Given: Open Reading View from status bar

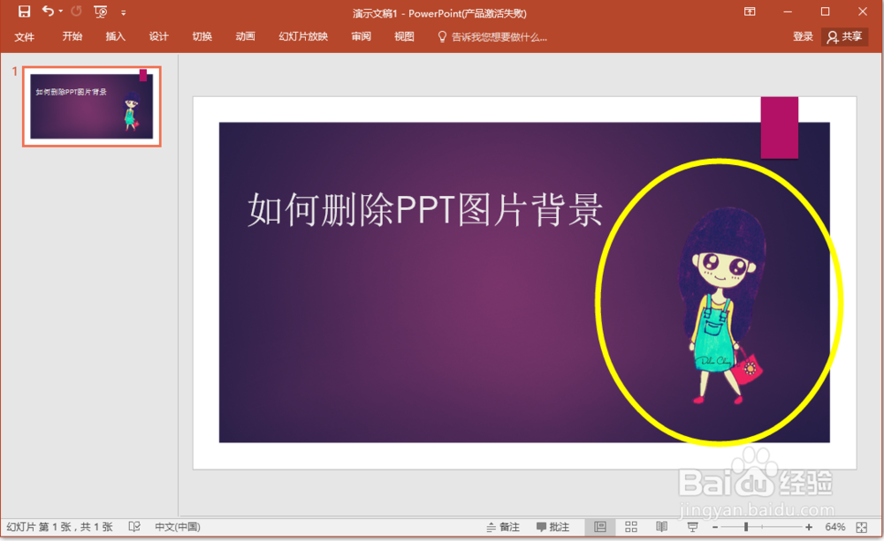Looking at the screenshot, I should click(x=661, y=526).
